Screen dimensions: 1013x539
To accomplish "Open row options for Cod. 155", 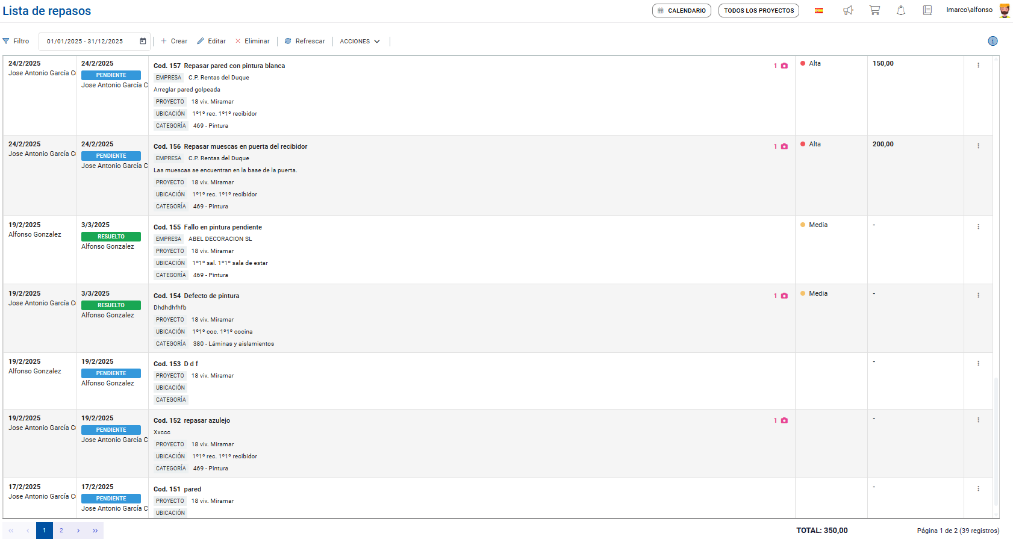I will tap(978, 226).
